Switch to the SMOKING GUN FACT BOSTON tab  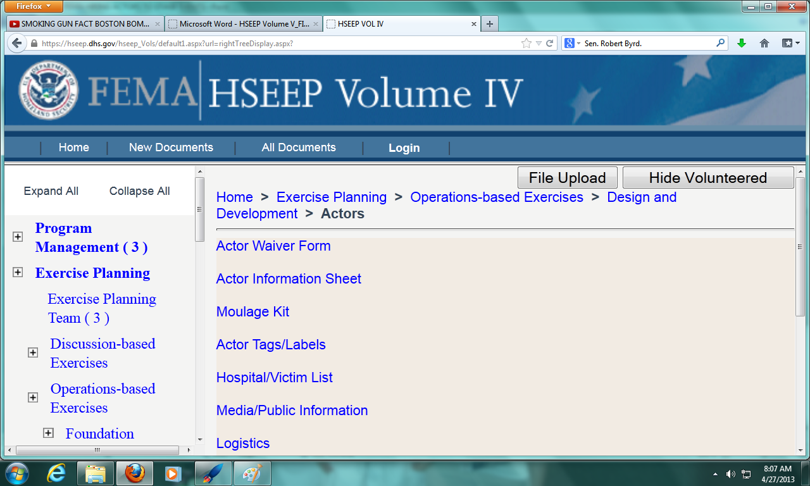pyautogui.click(x=85, y=24)
